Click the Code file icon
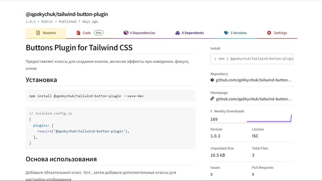 79,33
